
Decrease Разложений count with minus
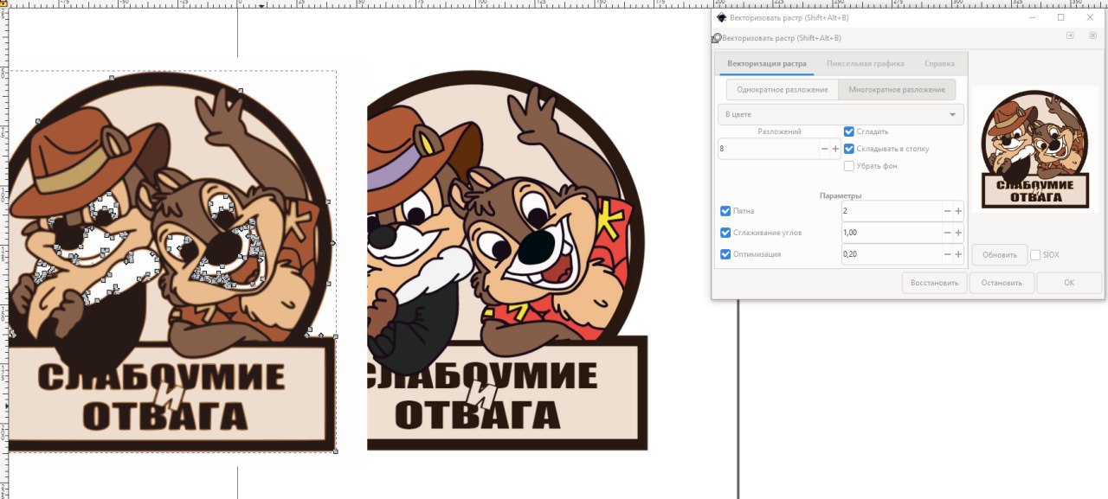pos(824,149)
